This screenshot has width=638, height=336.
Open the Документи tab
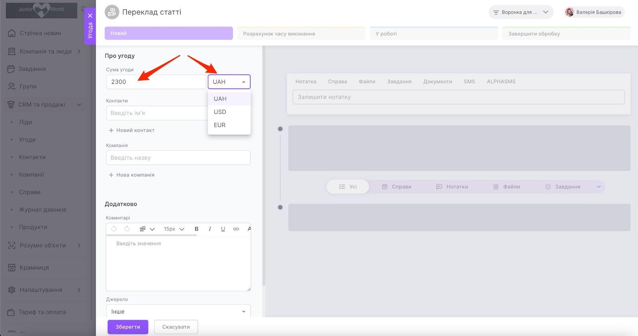pyautogui.click(x=437, y=82)
